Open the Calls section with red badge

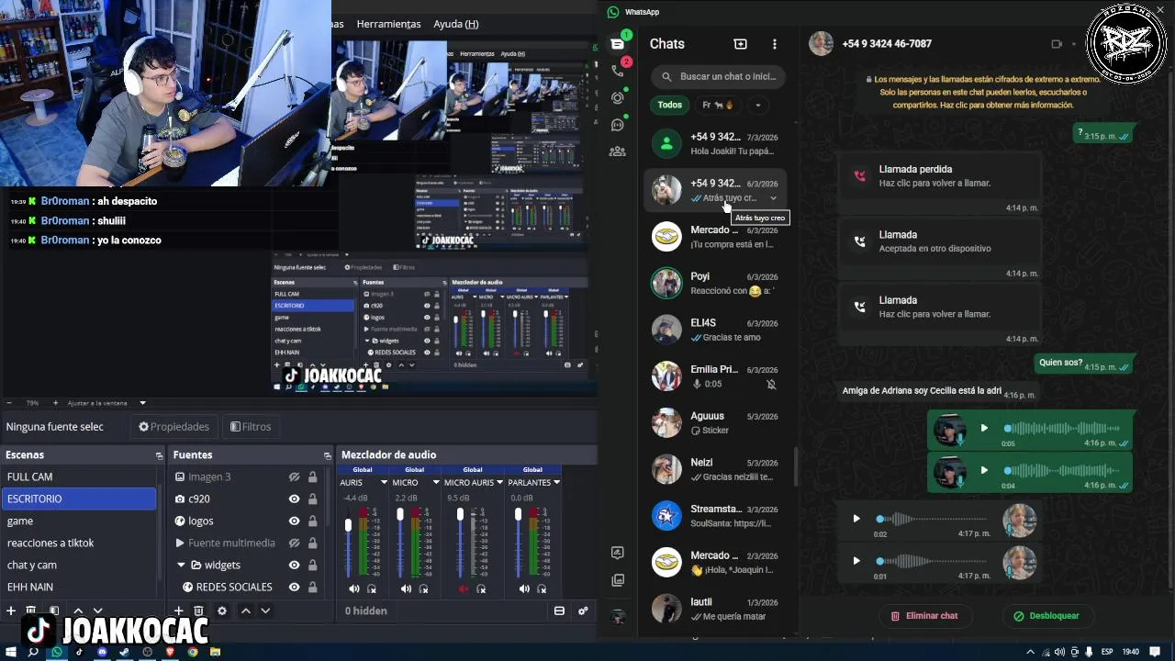pyautogui.click(x=617, y=70)
